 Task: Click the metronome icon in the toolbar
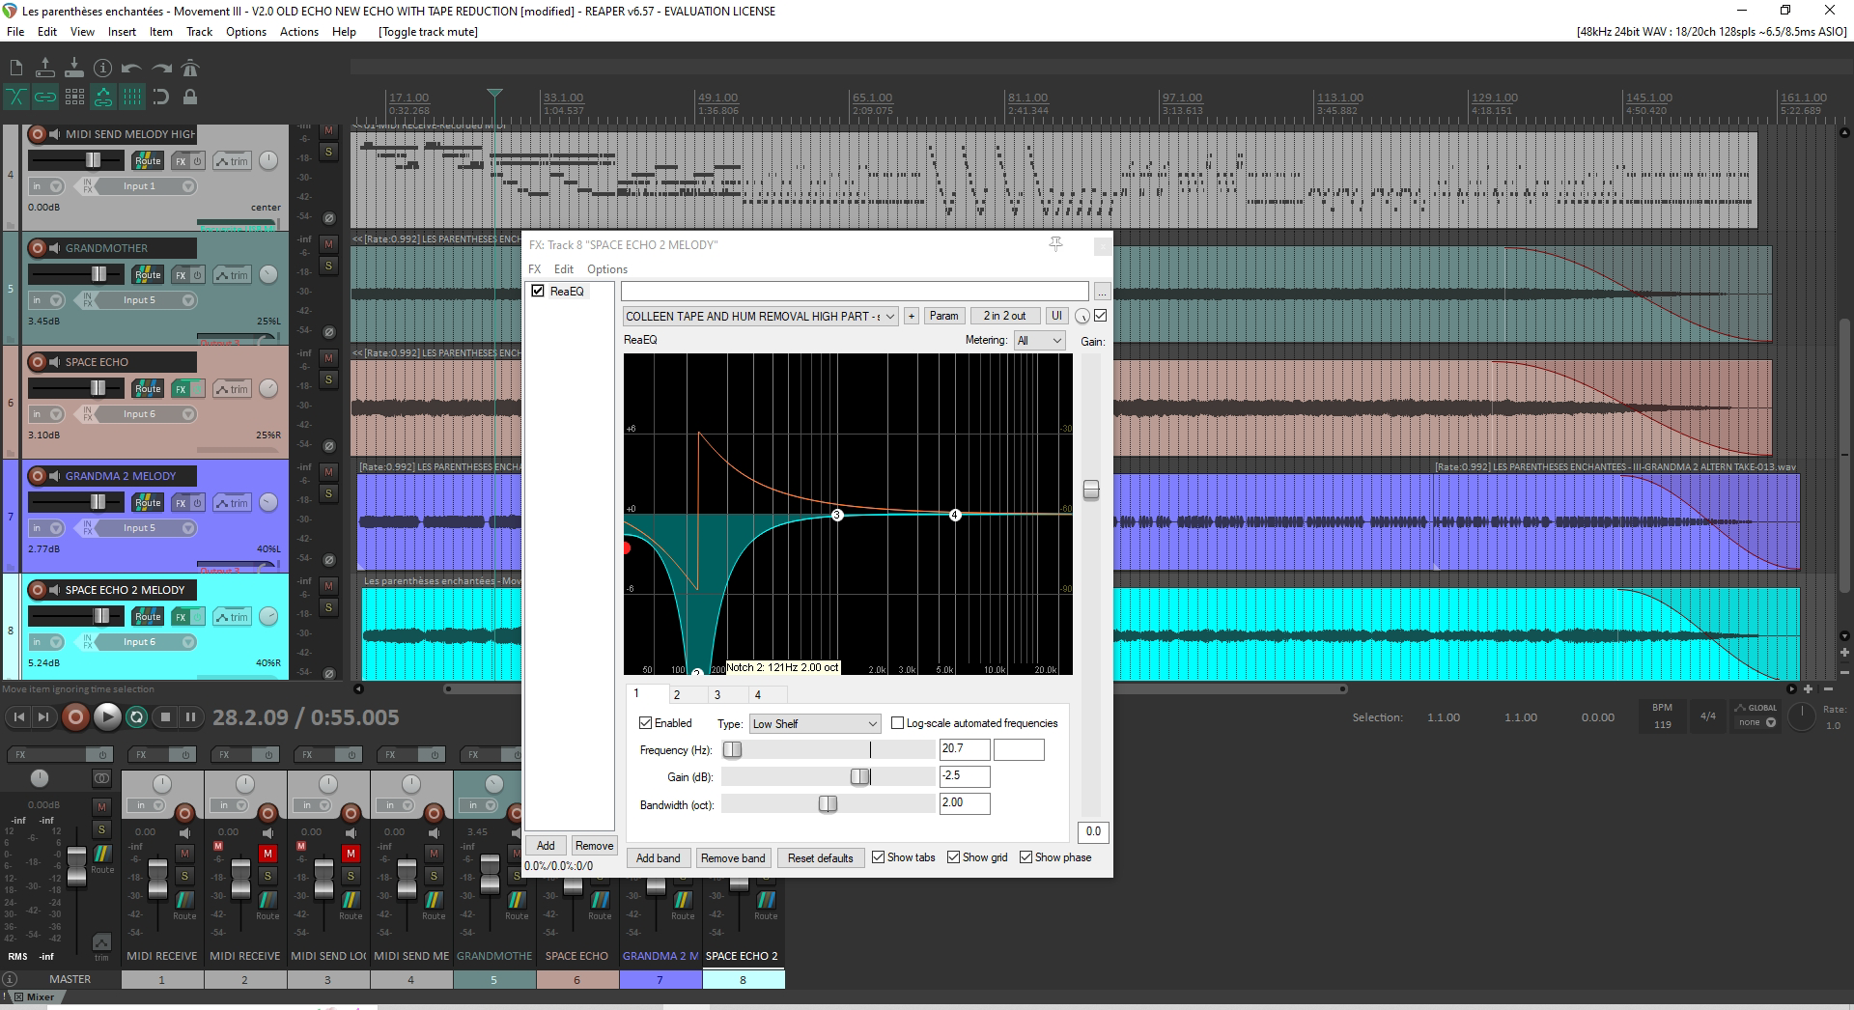[x=190, y=68]
